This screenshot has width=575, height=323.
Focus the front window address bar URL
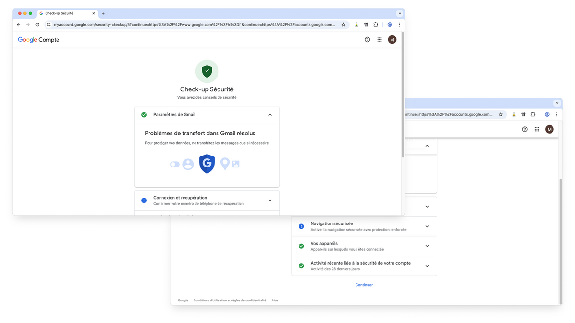click(194, 25)
